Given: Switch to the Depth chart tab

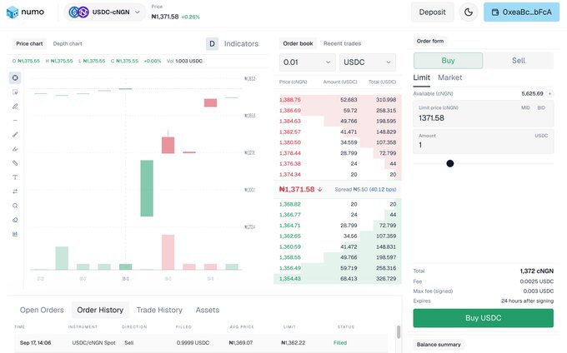Looking at the screenshot, I should [68, 43].
